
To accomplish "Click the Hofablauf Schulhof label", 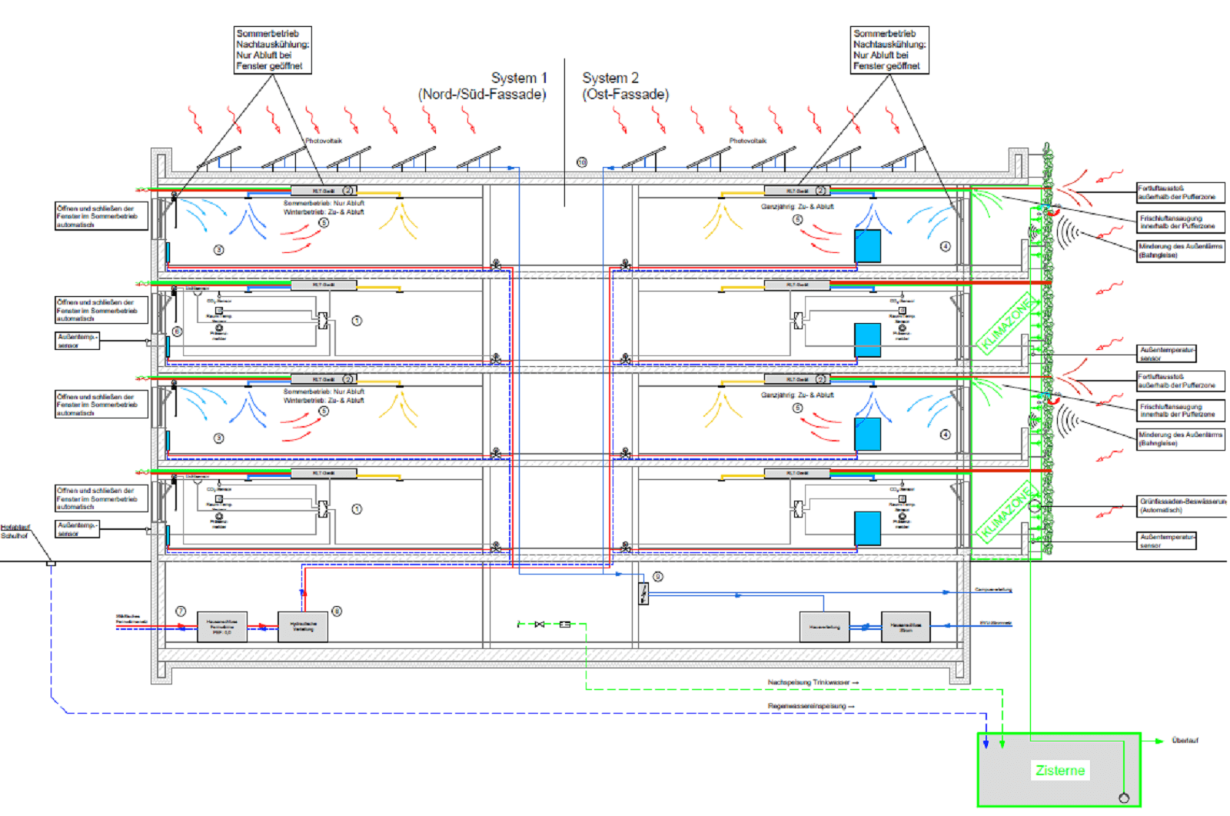I will [15, 531].
